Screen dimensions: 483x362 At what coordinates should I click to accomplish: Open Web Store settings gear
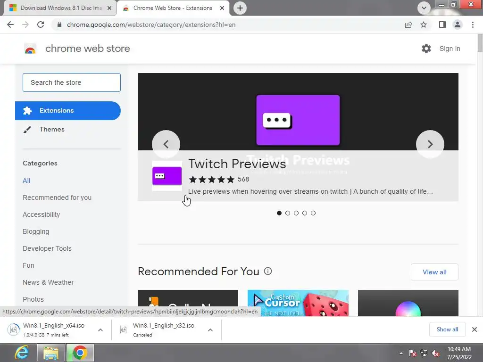click(x=426, y=49)
